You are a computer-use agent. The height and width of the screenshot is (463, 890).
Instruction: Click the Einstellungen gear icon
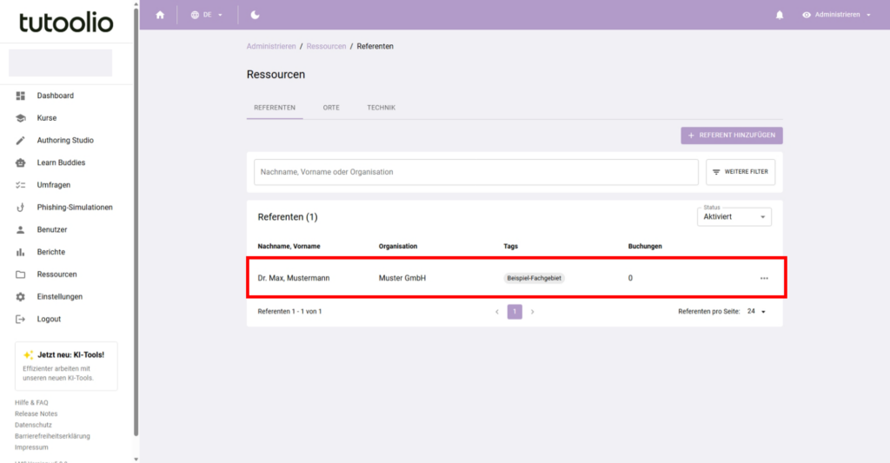tap(21, 296)
